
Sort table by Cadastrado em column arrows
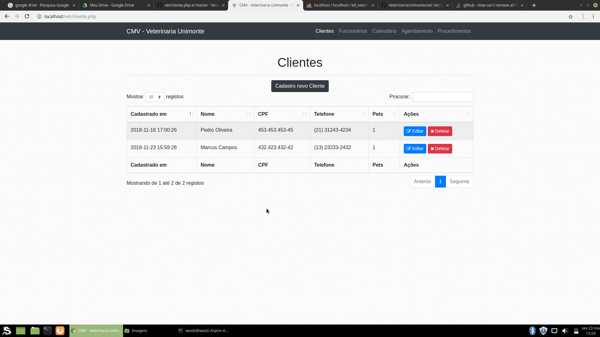[x=192, y=114]
